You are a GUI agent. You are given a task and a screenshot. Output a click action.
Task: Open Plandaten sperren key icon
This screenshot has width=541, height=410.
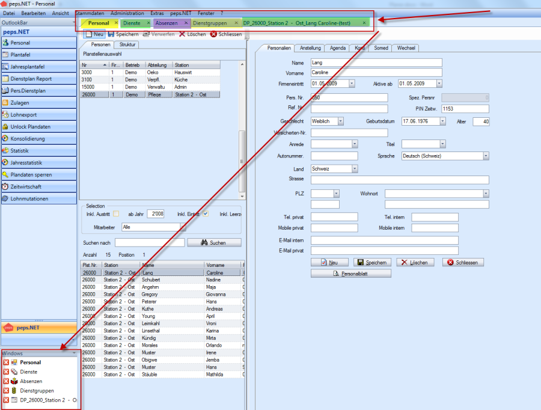coord(6,175)
